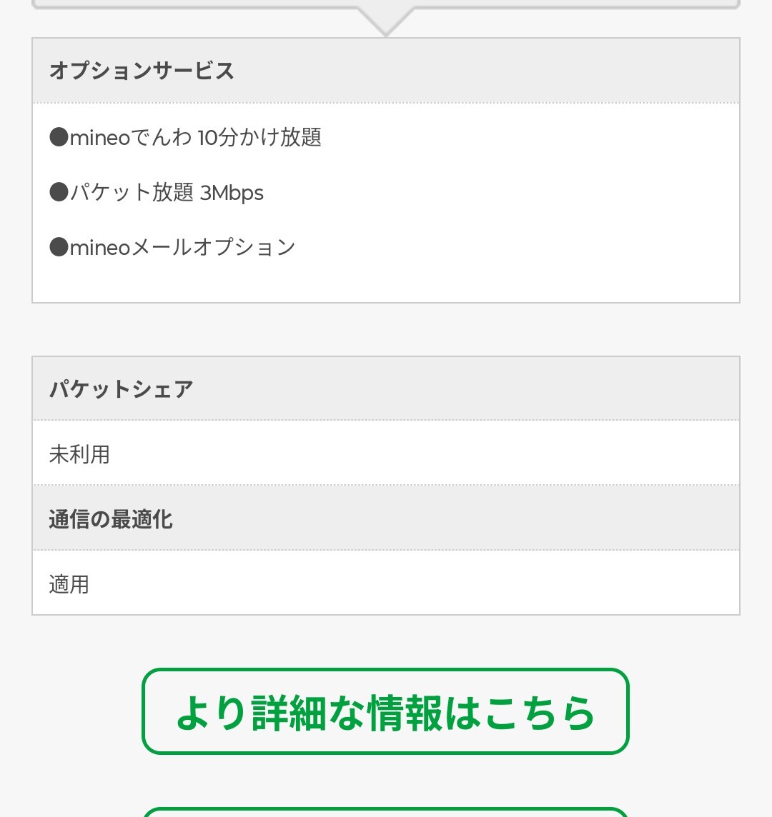Open the より詳細な情報はこちら button
Image resolution: width=772 pixels, height=817 pixels.
385,711
